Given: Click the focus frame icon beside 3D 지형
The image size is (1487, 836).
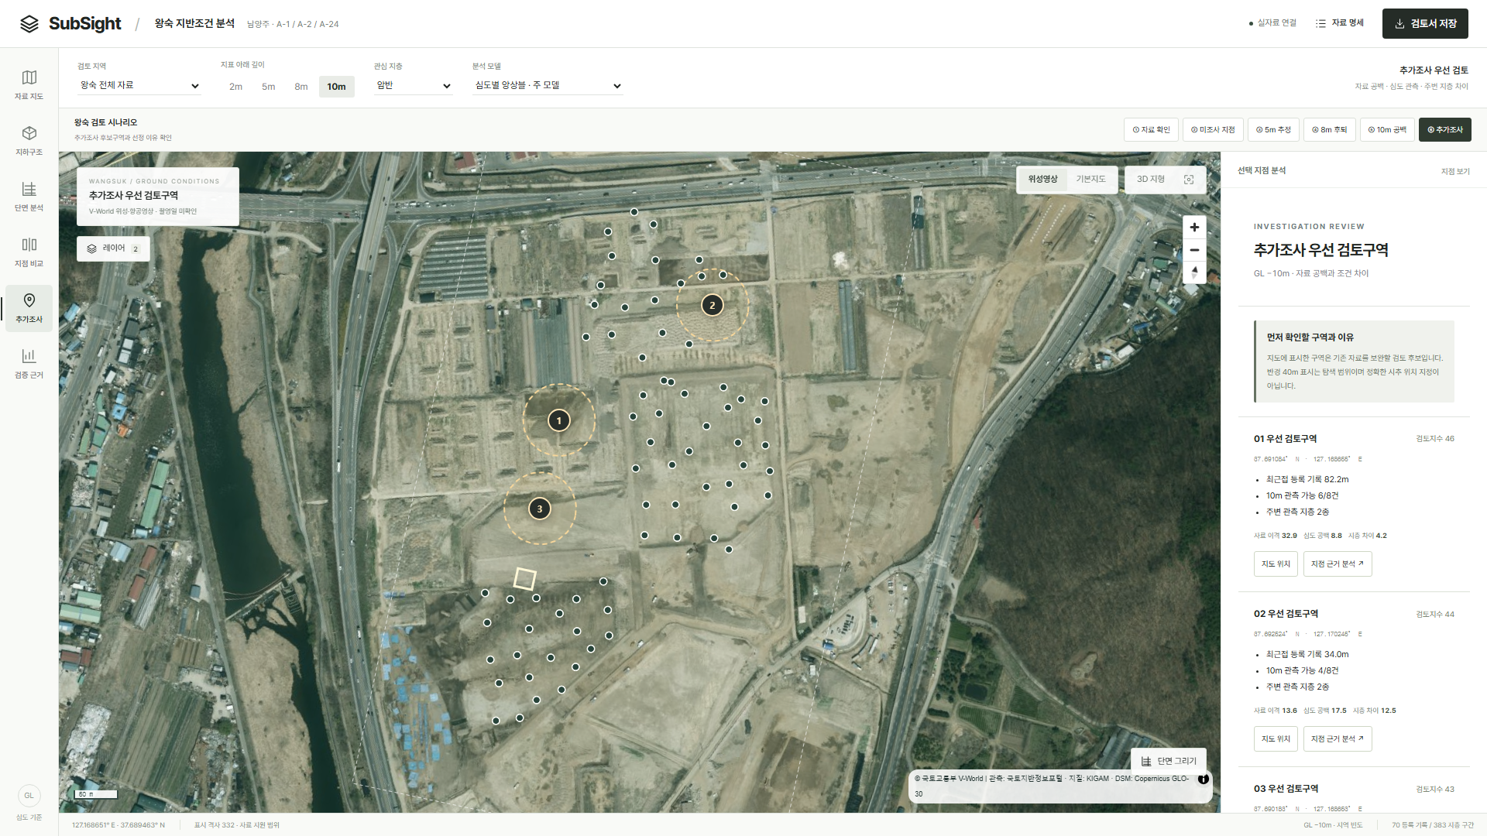Looking at the screenshot, I should pyautogui.click(x=1189, y=180).
